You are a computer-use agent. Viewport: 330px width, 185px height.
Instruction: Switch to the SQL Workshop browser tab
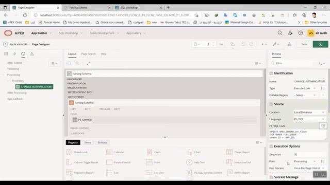point(139,8)
